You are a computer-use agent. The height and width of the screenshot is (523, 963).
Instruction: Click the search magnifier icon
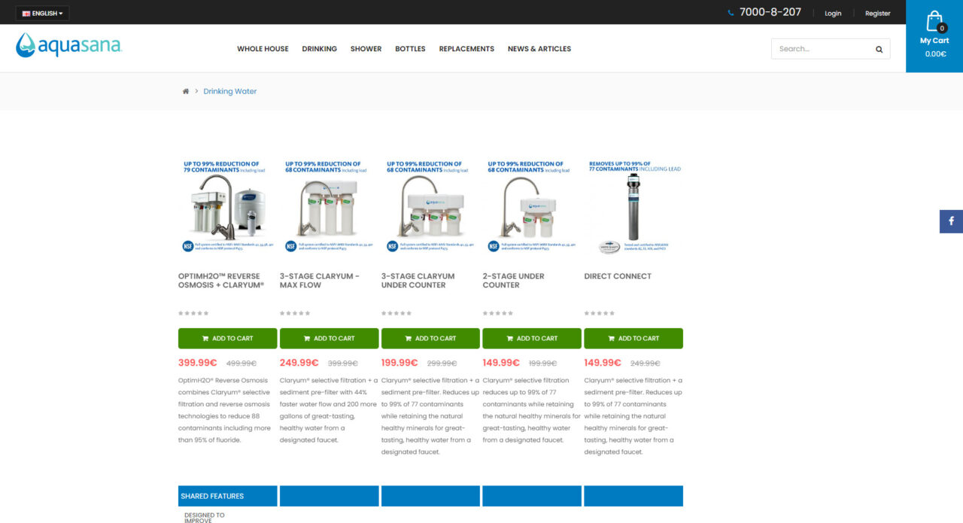point(879,49)
